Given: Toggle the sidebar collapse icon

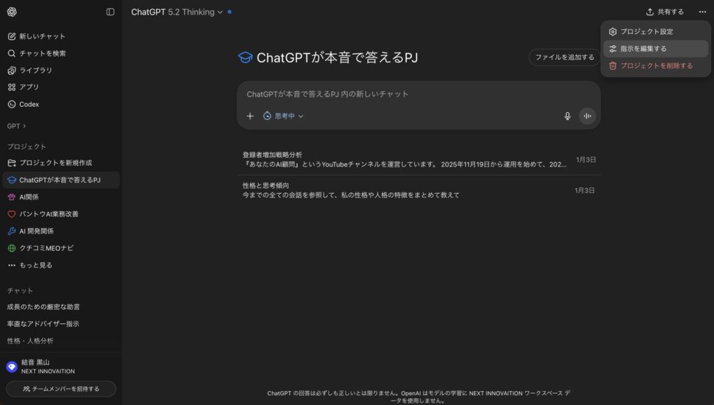Looking at the screenshot, I should [x=110, y=12].
